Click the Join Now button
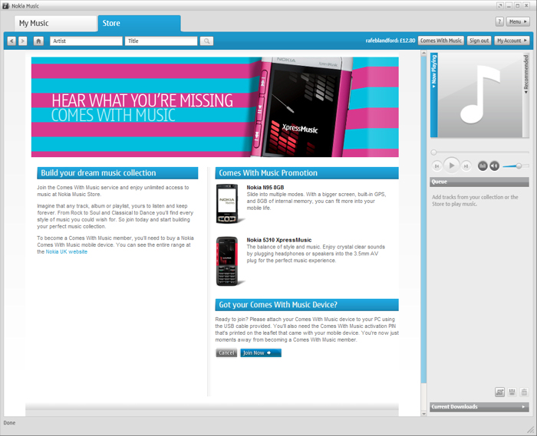 (261, 353)
